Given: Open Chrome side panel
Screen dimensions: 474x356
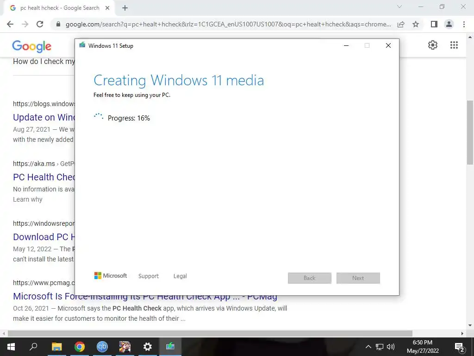Looking at the screenshot, I should point(434,24).
